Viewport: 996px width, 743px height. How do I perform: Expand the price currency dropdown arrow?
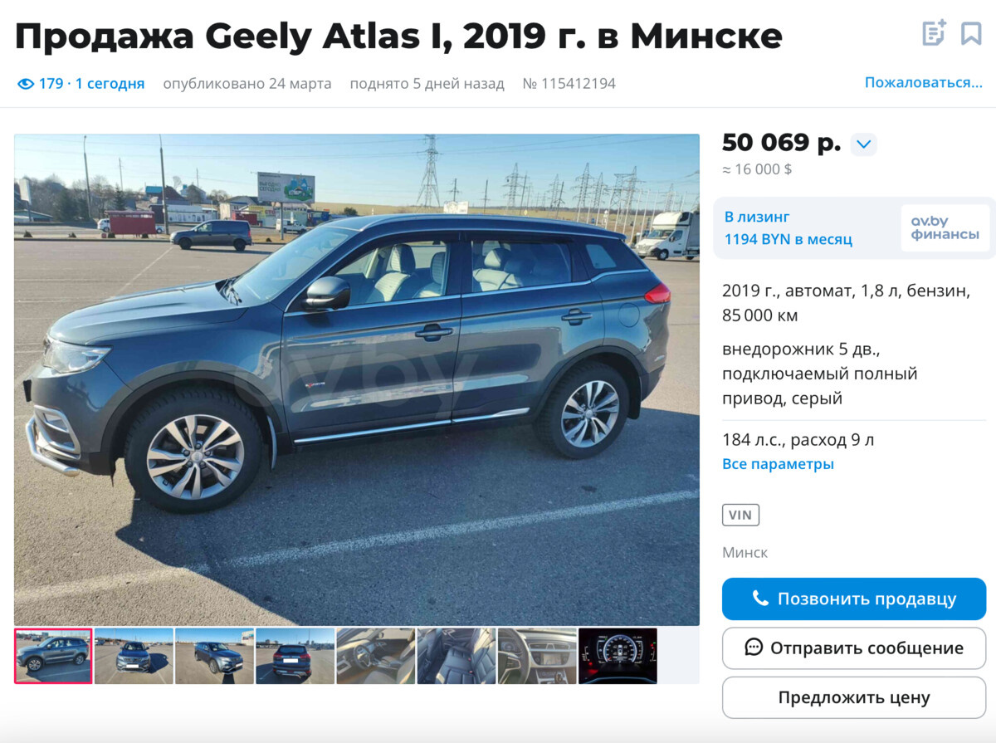[x=863, y=144]
